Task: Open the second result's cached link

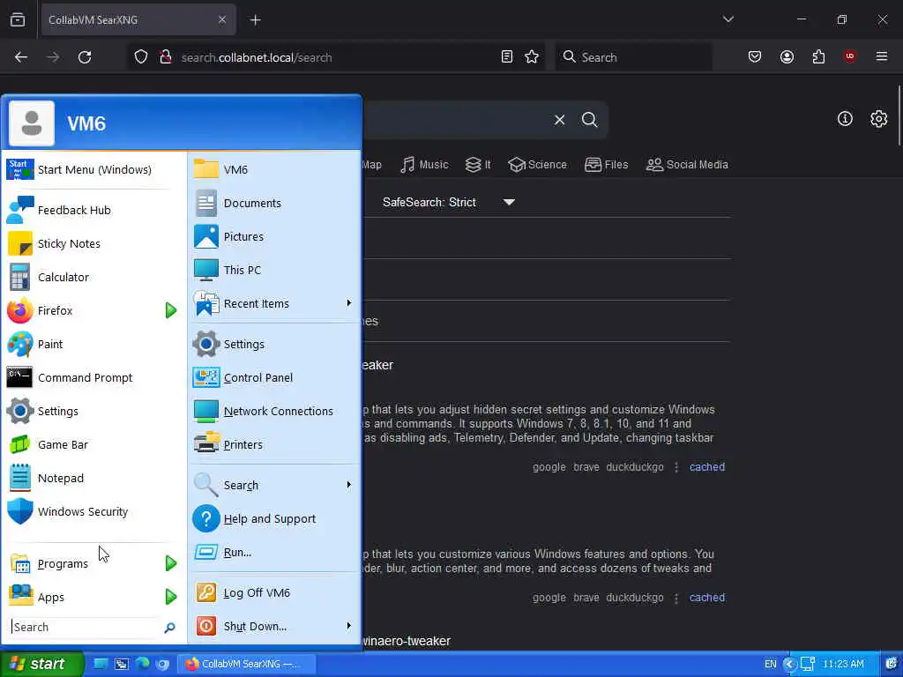Action: coord(707,598)
